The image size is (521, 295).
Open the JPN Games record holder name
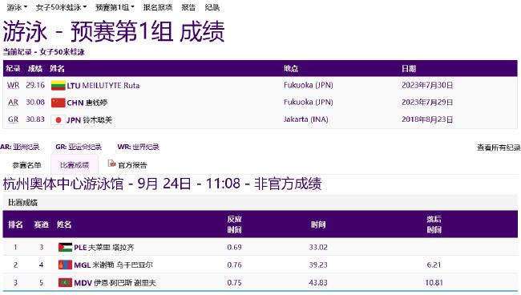pyautogui.click(x=97, y=120)
